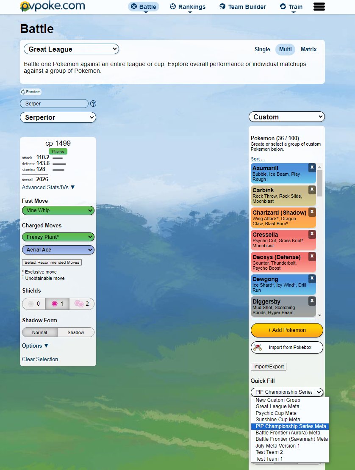Choose Psychic Cup Meta option
Image resolution: width=355 pixels, height=470 pixels.
(290, 413)
